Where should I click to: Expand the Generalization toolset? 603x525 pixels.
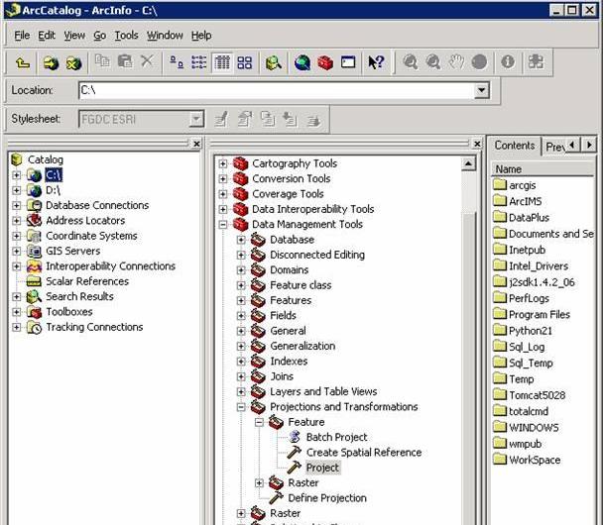pyautogui.click(x=241, y=346)
